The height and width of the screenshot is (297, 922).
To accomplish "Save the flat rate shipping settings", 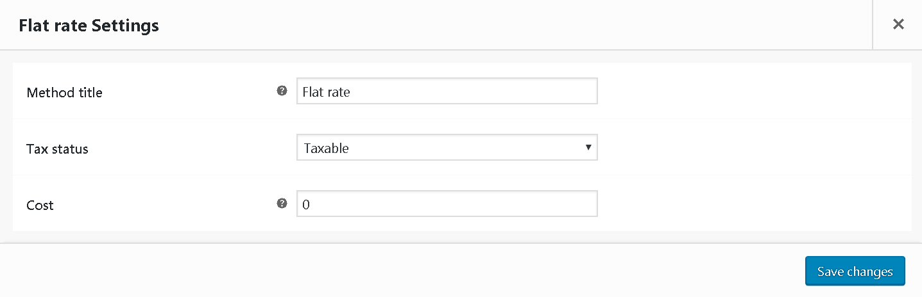I will pos(855,271).
